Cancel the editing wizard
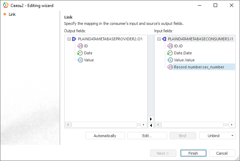The width and height of the screenshot is (240, 161). 222,153
